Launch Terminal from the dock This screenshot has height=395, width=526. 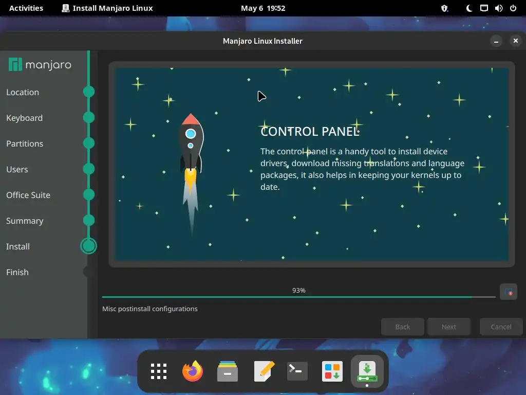(x=297, y=371)
